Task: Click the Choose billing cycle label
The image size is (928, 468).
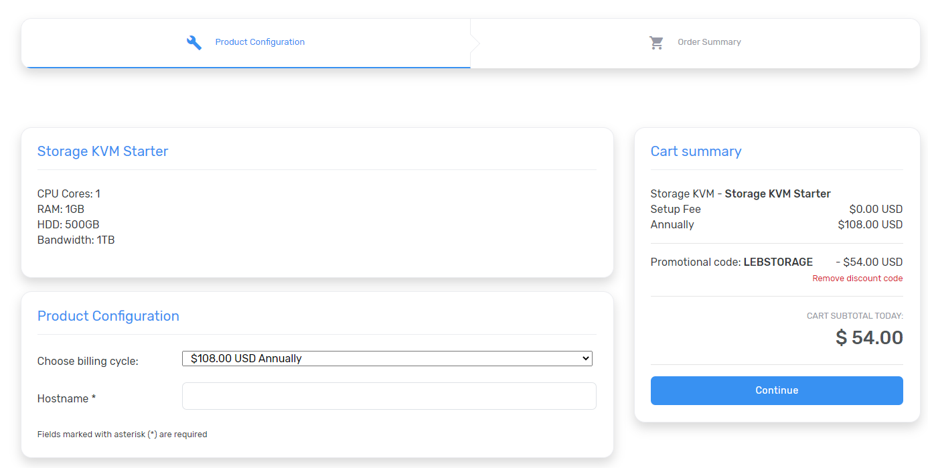Action: point(88,362)
